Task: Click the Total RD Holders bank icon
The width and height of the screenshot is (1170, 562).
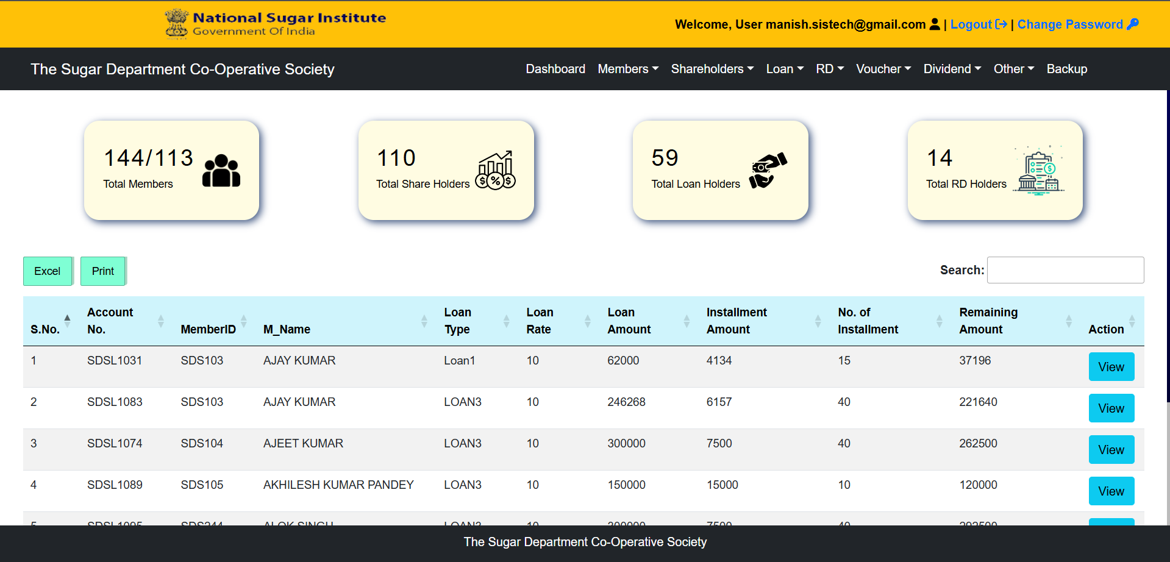Action: point(1039,170)
